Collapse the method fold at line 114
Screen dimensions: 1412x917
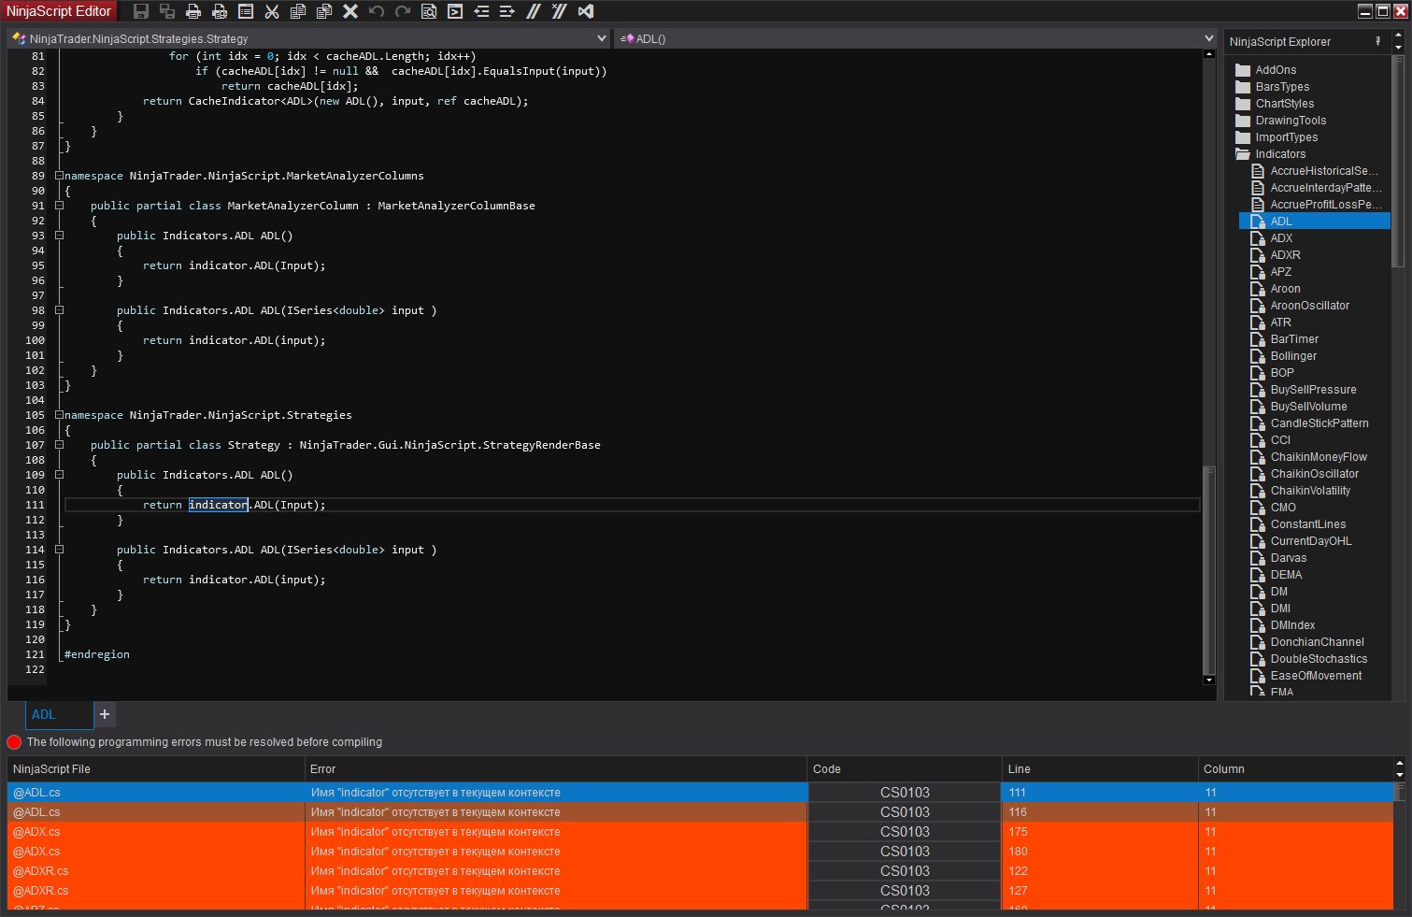(59, 550)
